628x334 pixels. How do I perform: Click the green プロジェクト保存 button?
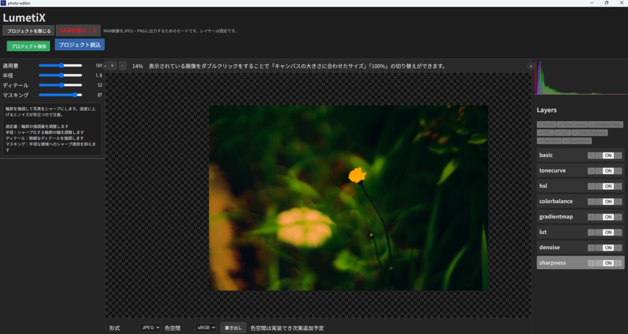28,46
